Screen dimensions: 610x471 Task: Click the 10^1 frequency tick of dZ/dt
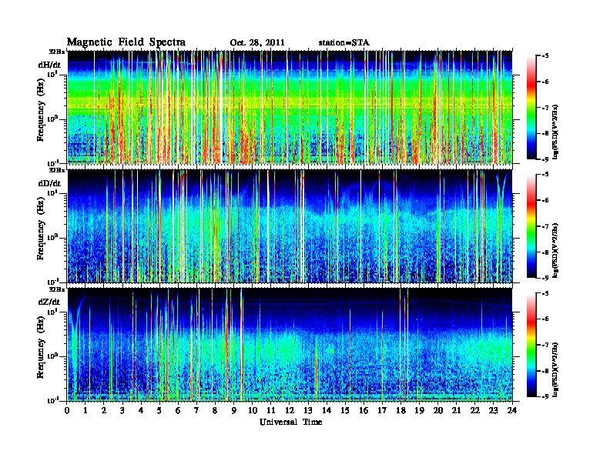[52, 311]
